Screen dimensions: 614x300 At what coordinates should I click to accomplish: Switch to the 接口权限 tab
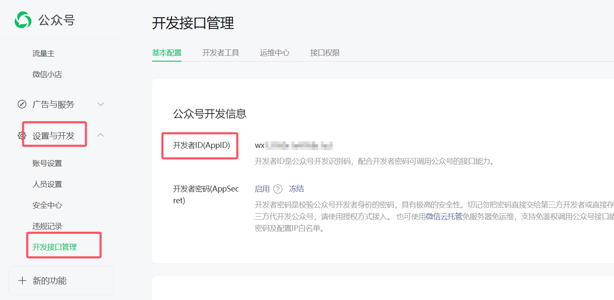click(325, 53)
